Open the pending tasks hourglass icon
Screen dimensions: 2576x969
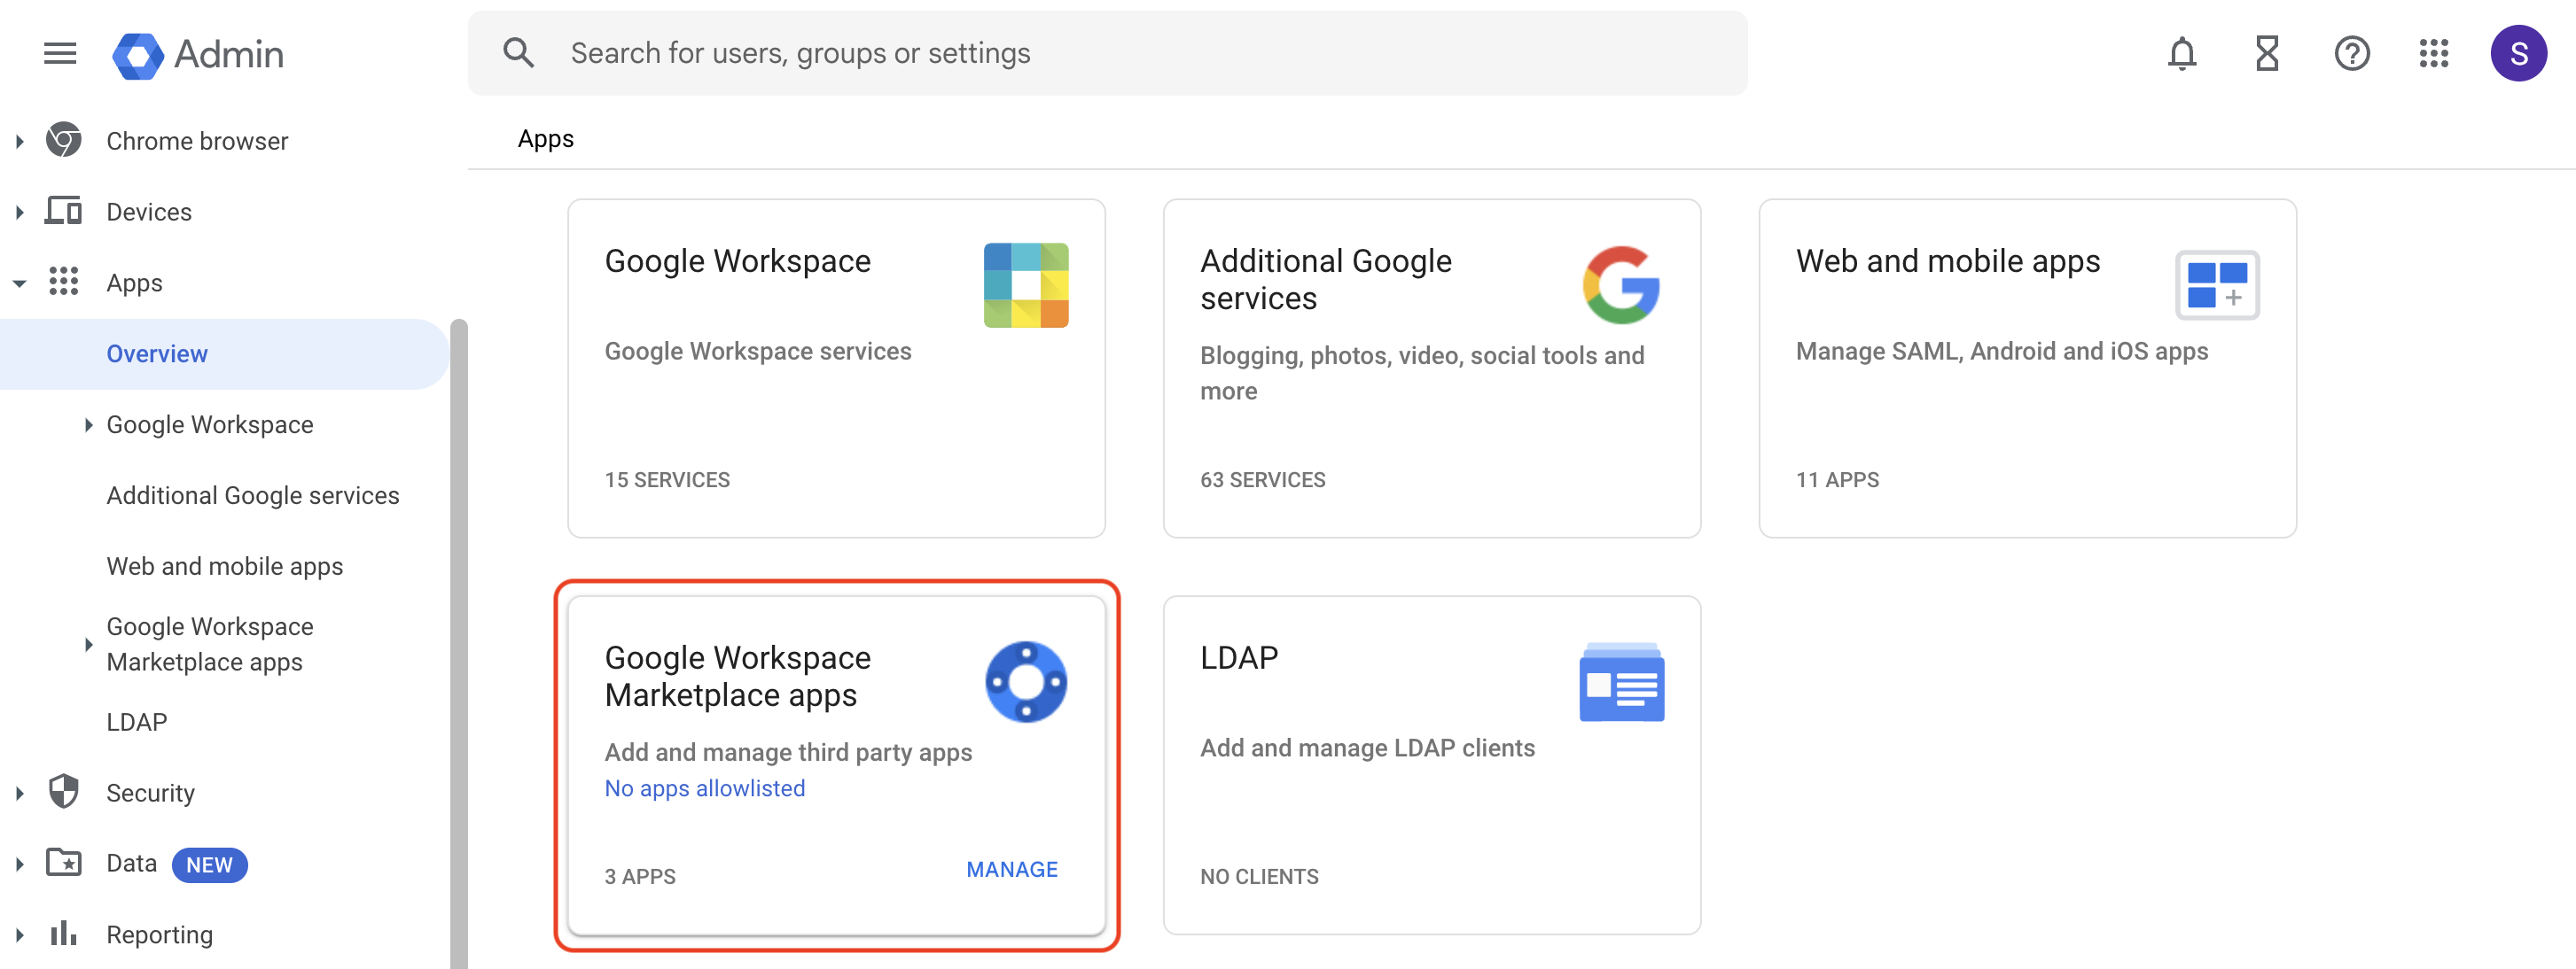(x=2266, y=54)
